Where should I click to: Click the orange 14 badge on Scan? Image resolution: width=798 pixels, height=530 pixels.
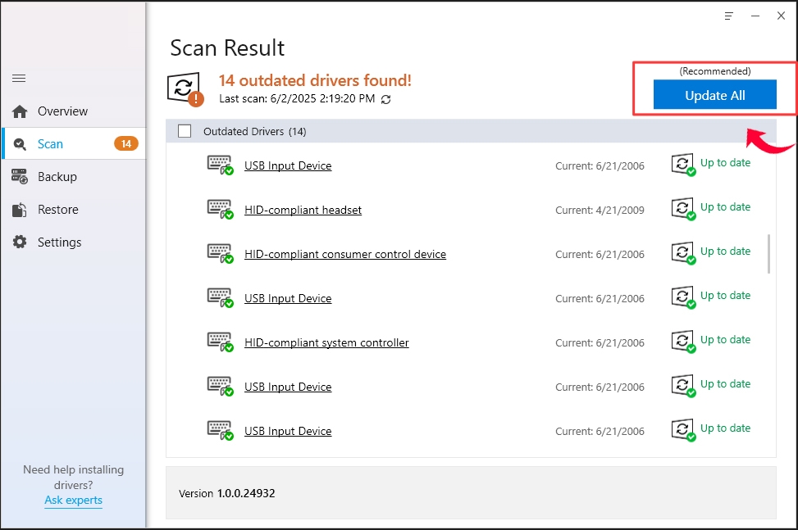click(125, 144)
